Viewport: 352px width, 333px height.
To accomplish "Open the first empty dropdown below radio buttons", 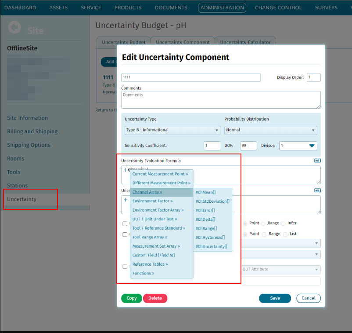I will click(x=280, y=243).
